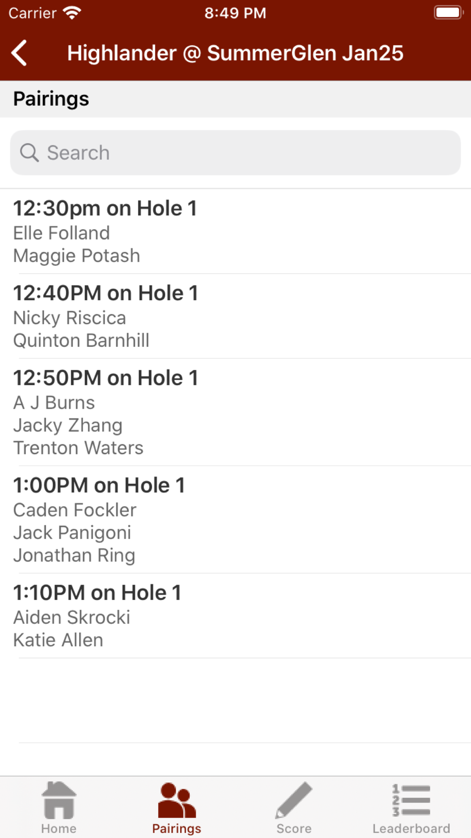Open the Score pencil icon
Viewport: 471px width, 838px height.
tap(294, 800)
